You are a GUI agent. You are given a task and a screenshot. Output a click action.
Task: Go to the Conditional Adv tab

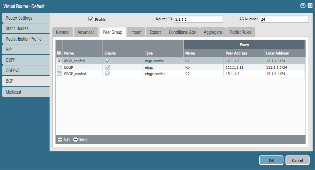tap(183, 32)
